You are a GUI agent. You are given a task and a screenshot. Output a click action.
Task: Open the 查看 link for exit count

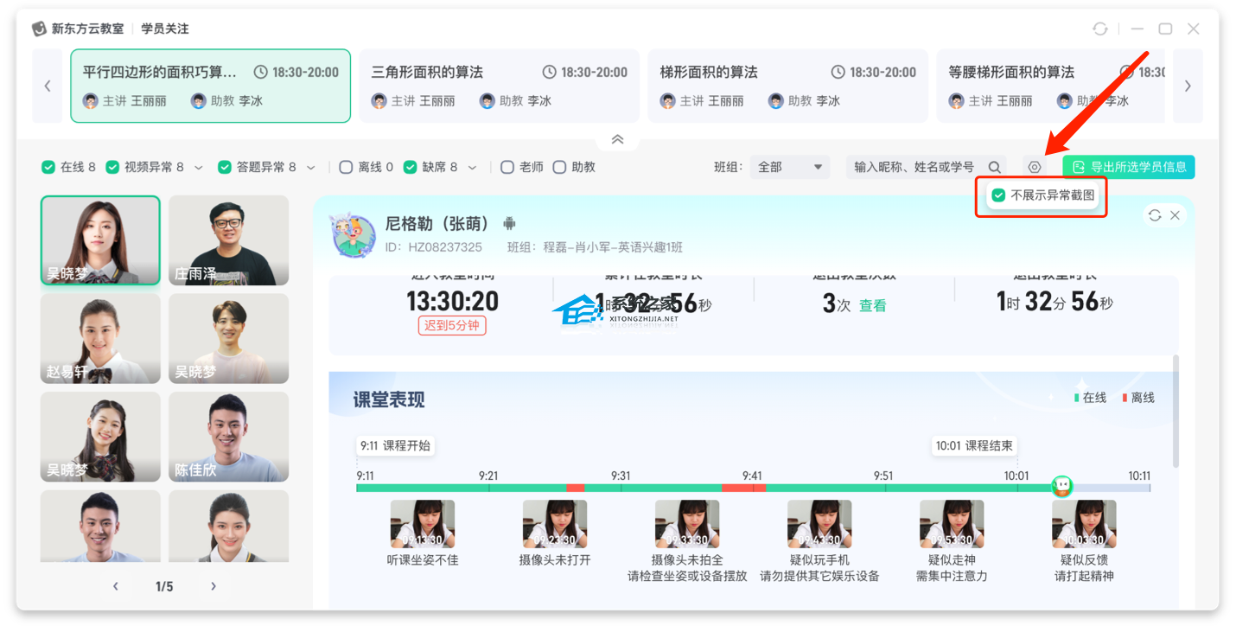872,305
